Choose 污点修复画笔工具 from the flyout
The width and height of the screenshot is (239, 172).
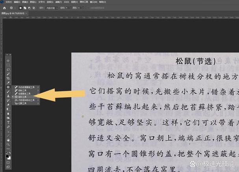tap(26, 87)
